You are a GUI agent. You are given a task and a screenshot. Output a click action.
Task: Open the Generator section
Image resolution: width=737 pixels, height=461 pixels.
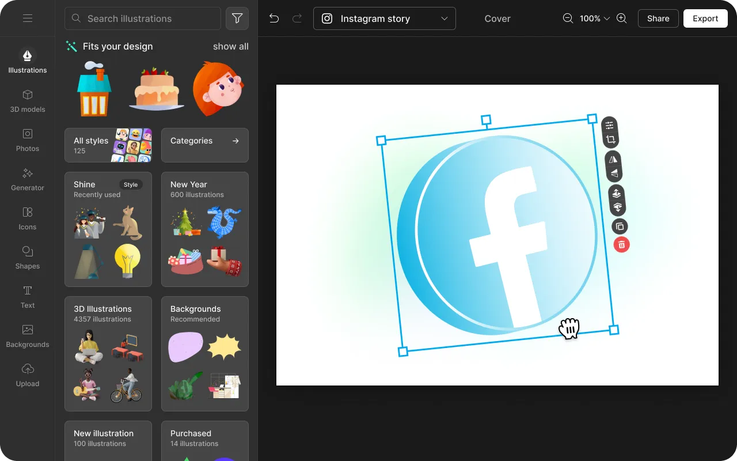(27, 179)
